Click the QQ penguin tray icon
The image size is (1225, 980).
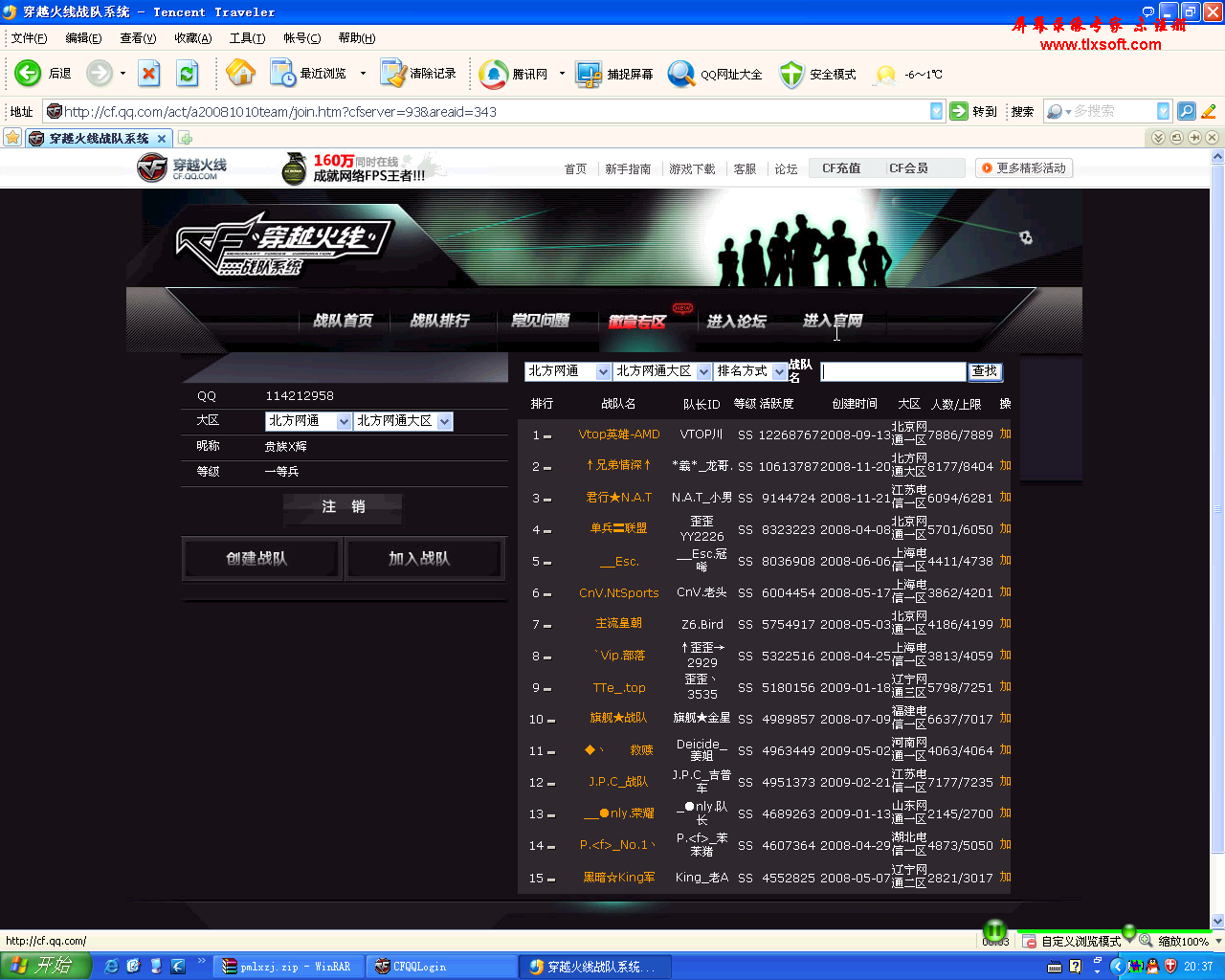(x=1153, y=967)
